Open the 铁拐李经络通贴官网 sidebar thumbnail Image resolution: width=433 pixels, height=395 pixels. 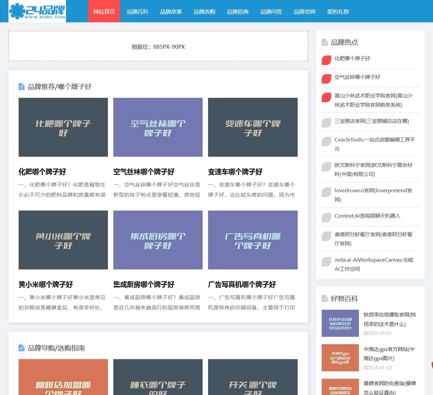coord(340,323)
